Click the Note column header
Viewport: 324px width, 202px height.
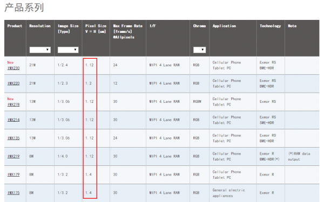[x=292, y=26]
